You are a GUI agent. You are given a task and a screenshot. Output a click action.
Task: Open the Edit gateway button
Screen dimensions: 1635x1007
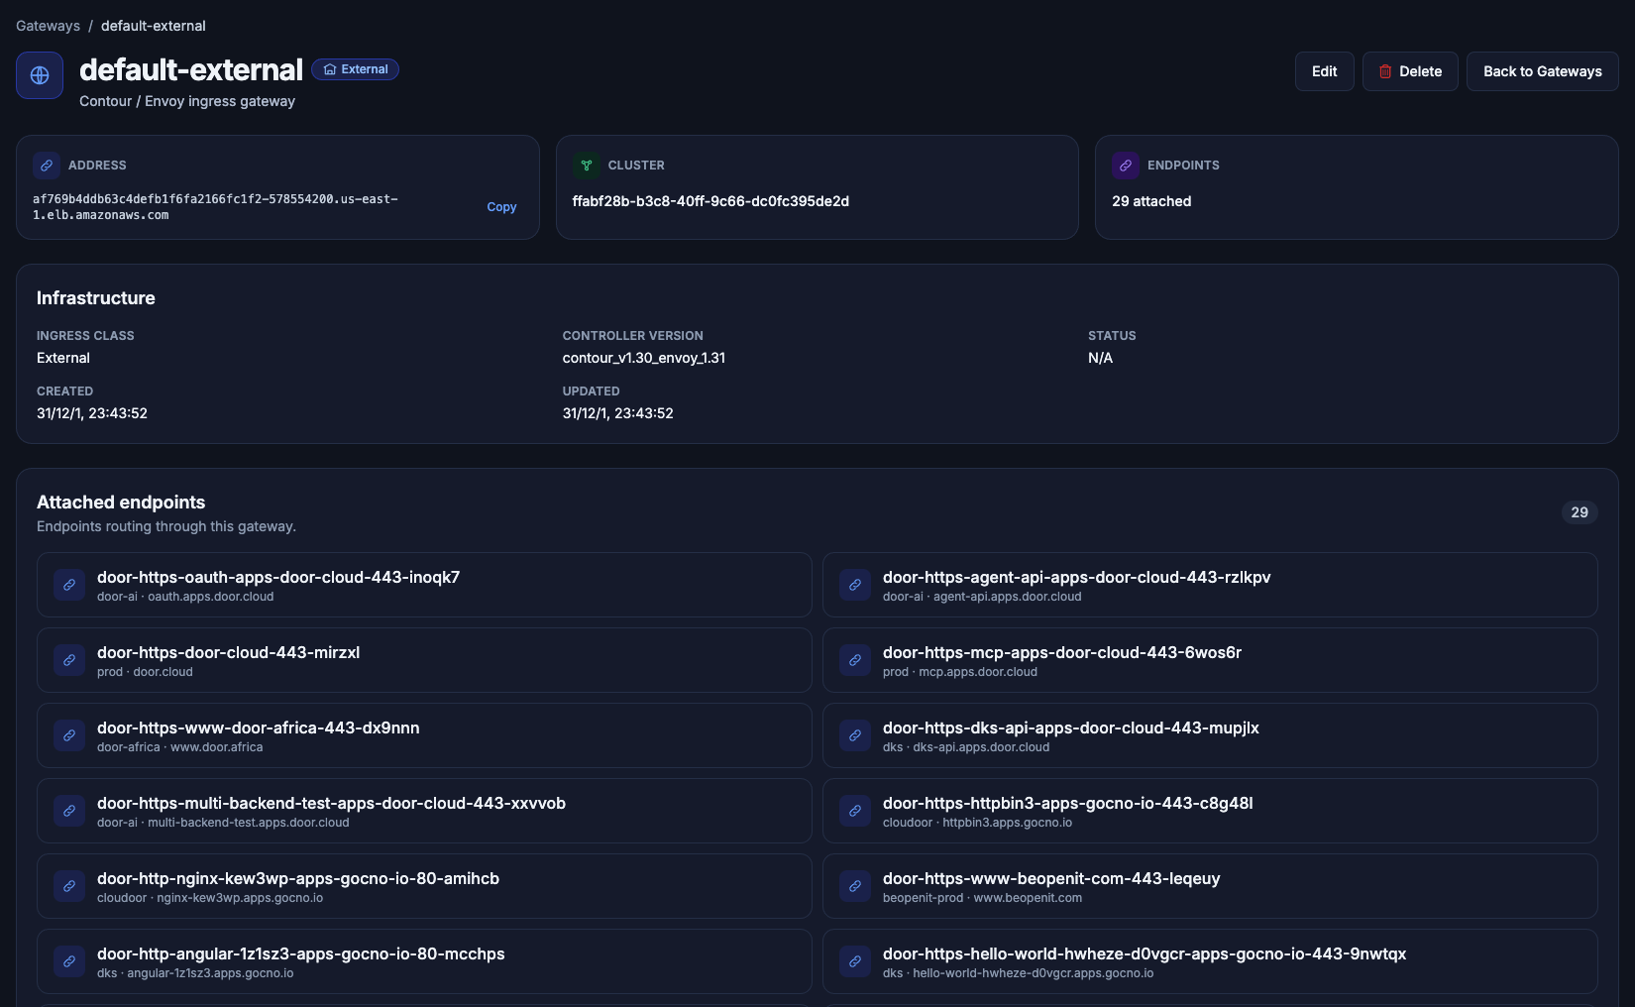point(1325,71)
